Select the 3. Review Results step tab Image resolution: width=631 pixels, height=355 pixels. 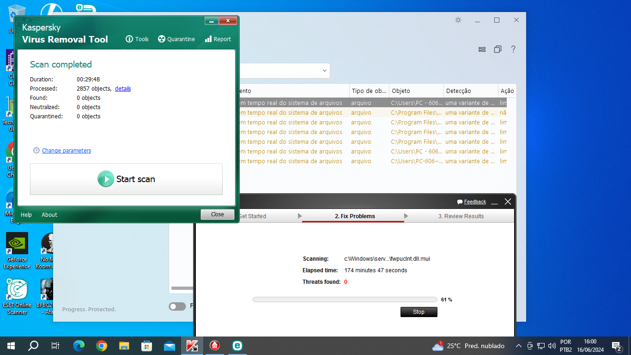(461, 216)
